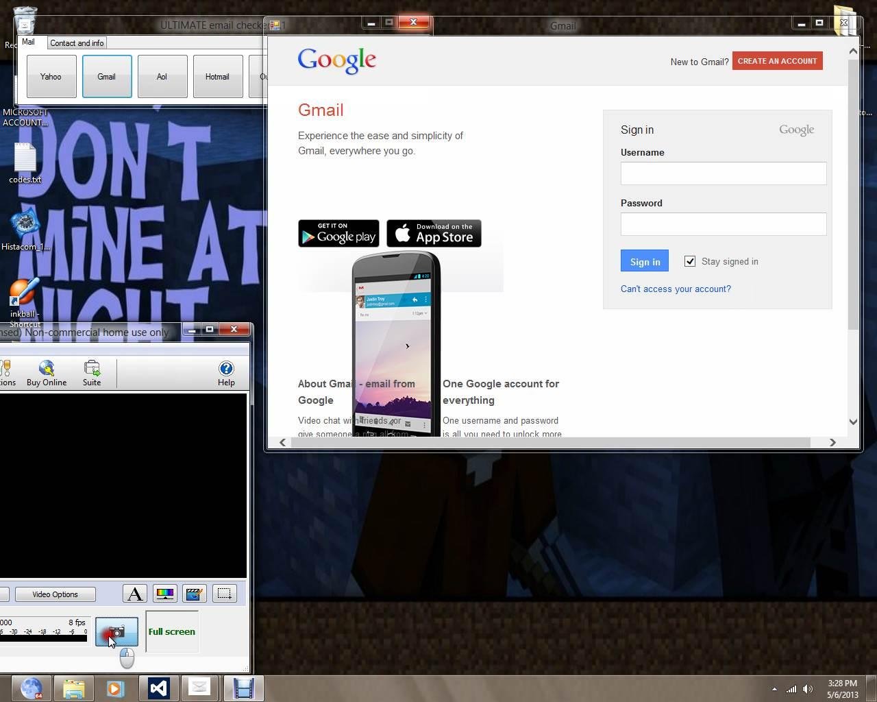Open the video effects clapboard icon
The height and width of the screenshot is (702, 877).
195,594
